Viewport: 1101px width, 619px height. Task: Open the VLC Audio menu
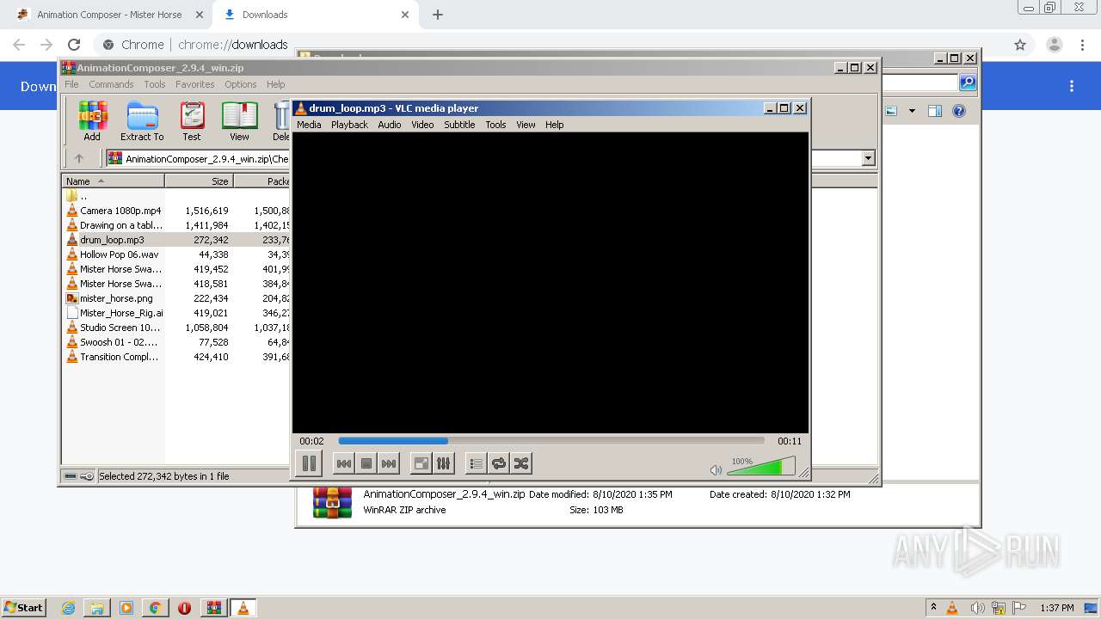click(390, 125)
